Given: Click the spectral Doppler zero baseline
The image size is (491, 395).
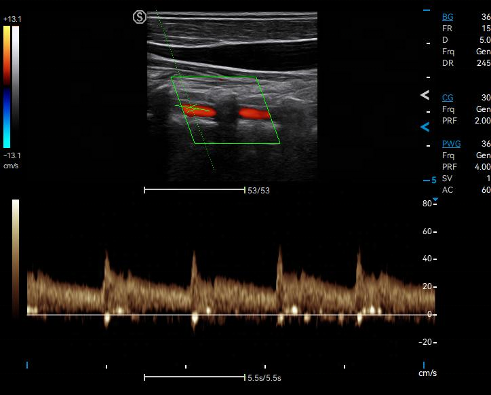Looking at the screenshot, I should 231,314.
